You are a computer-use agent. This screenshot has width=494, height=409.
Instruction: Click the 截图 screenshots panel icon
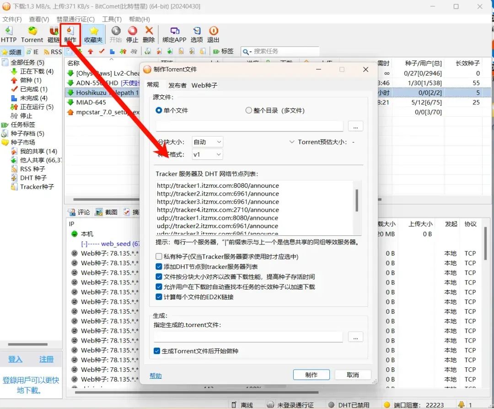click(99, 212)
